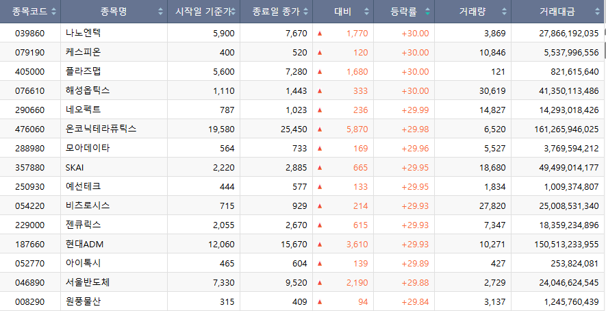Image resolution: width=606 pixels, height=311 pixels.
Task: Click stock code 076610
Action: pyautogui.click(x=29, y=91)
